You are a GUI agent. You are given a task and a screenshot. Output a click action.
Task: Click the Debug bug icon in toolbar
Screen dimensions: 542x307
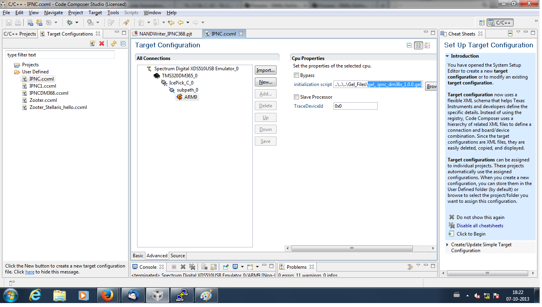tap(70, 22)
